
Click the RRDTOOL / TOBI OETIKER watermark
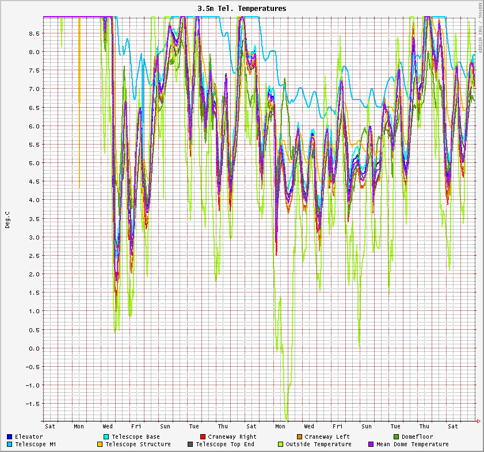pos(480,28)
